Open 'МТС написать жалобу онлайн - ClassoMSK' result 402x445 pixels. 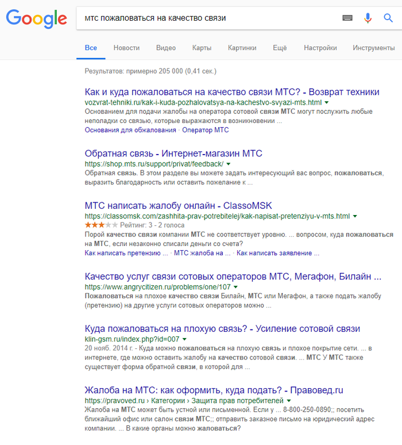tap(179, 205)
